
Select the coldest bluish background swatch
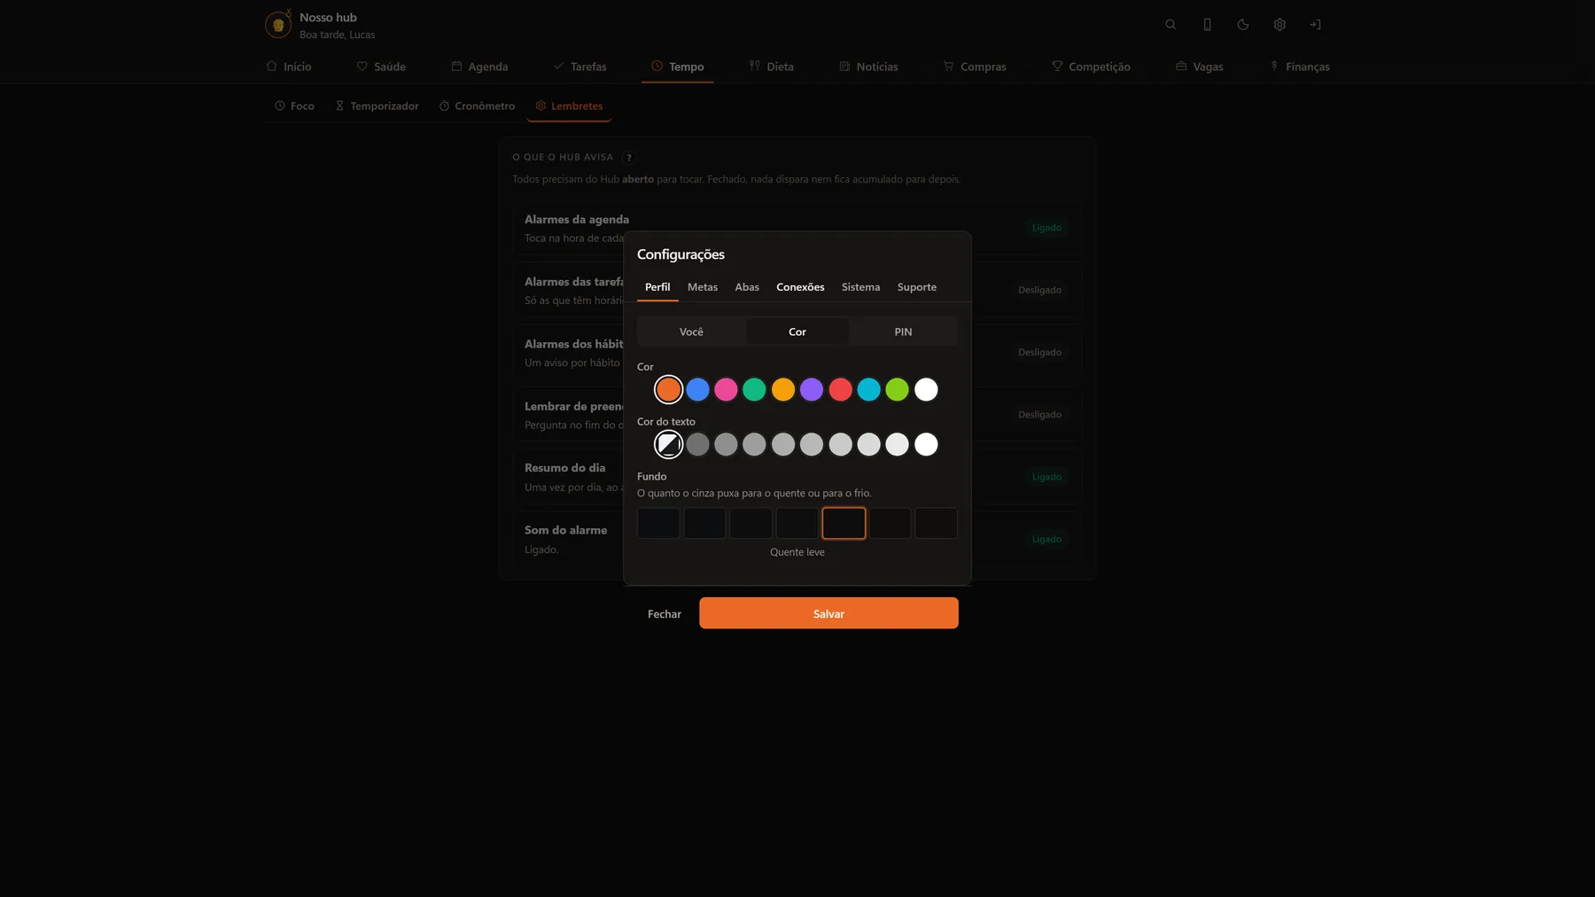click(658, 523)
